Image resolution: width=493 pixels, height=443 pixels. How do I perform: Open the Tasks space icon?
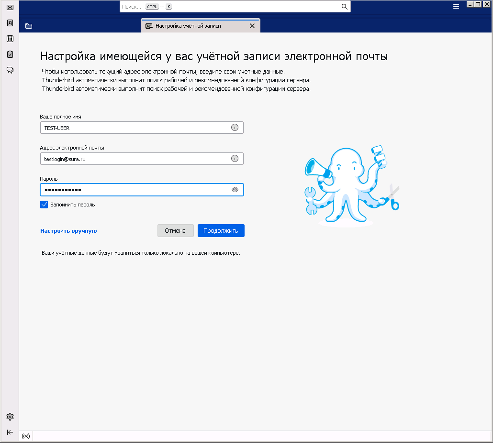(x=10, y=54)
